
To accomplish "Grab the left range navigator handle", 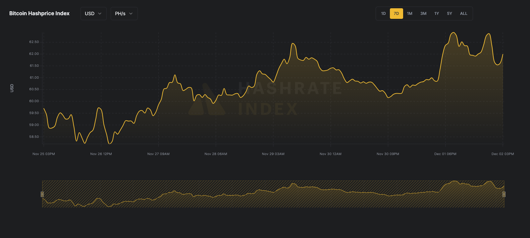I will (x=42, y=194).
